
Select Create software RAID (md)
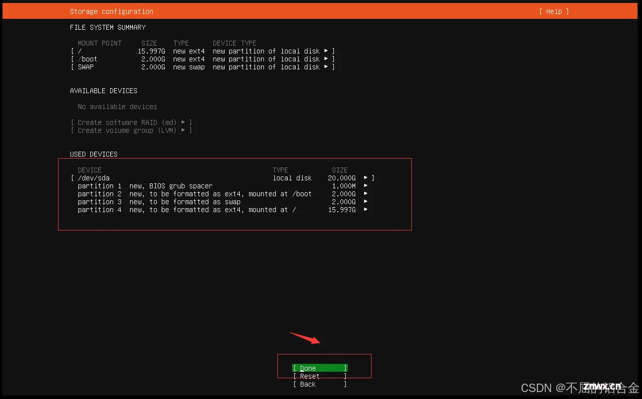point(131,122)
